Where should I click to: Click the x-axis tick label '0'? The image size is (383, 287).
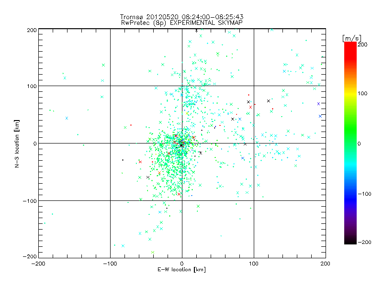(x=182, y=264)
